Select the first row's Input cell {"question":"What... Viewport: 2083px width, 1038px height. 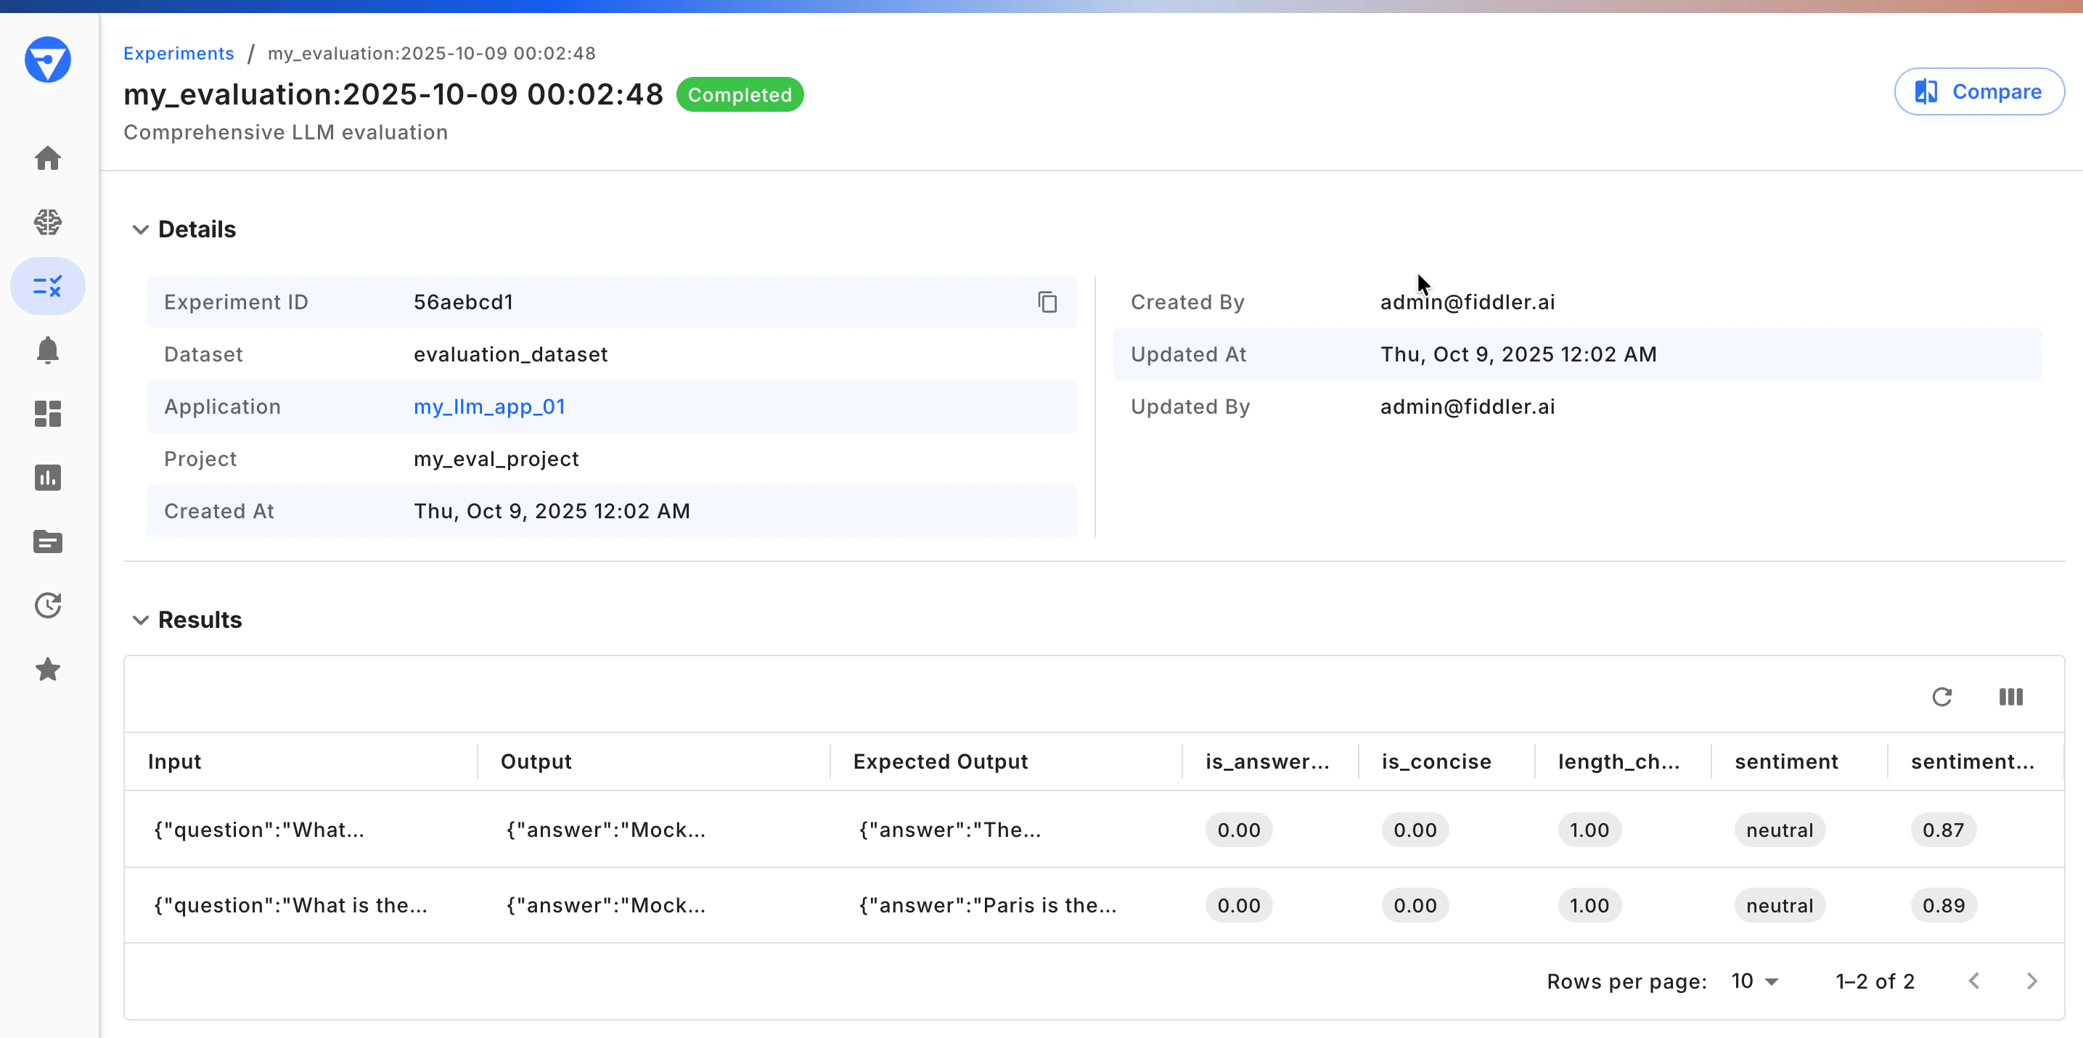(259, 830)
